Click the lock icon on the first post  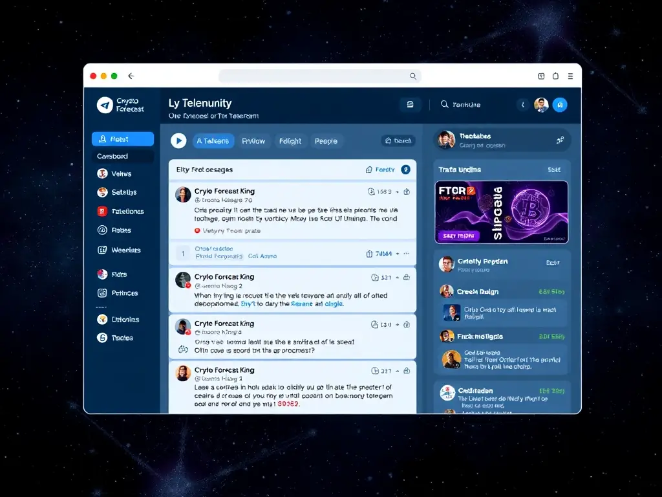click(407, 192)
